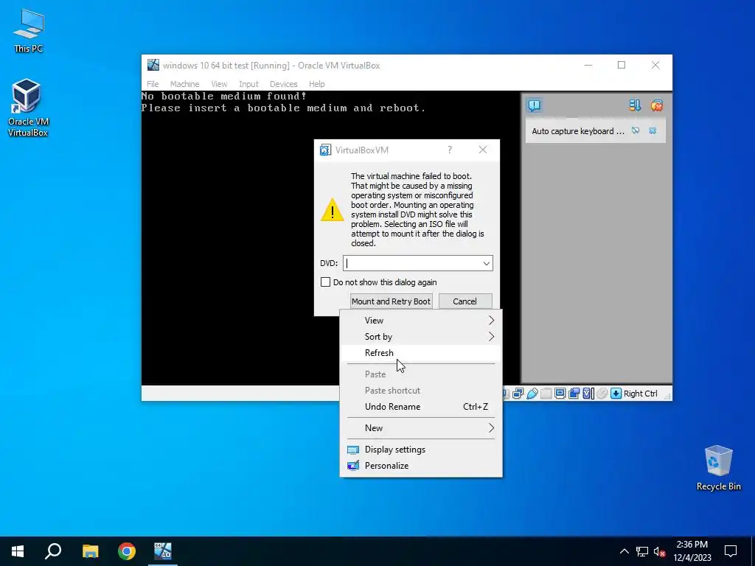Open Personalize from the context menu

421,466
